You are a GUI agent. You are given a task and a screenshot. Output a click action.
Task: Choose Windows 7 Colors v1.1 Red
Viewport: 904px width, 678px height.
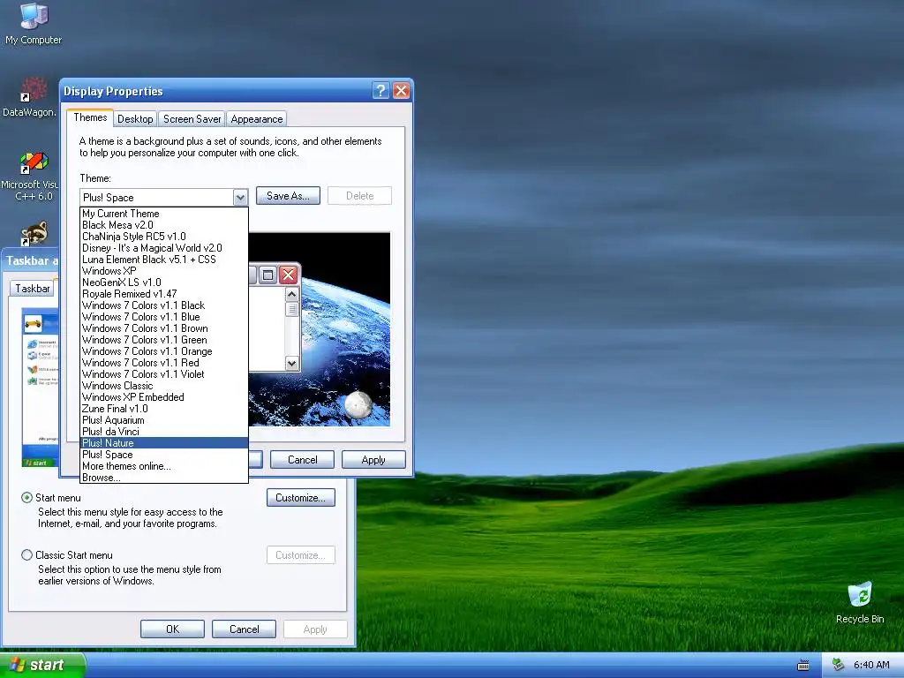click(x=163, y=363)
